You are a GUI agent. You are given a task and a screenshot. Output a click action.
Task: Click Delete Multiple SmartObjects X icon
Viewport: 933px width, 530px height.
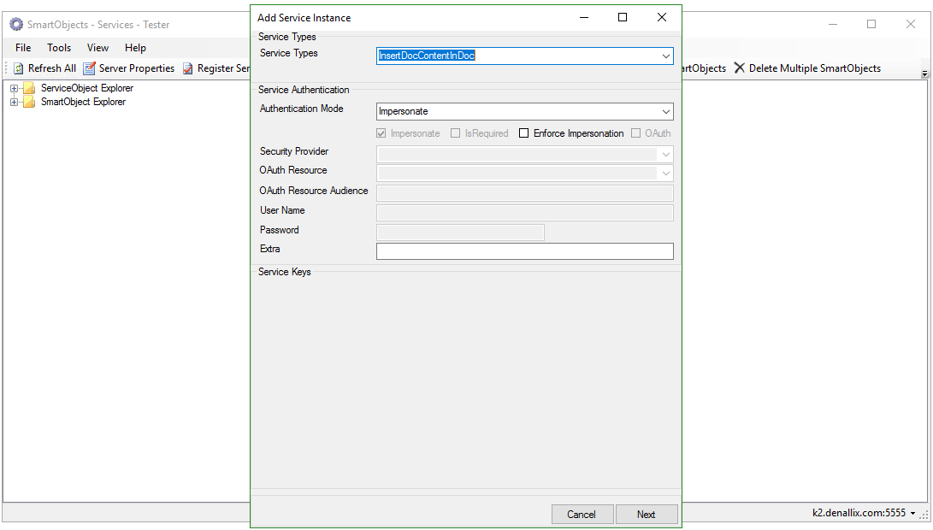point(740,68)
